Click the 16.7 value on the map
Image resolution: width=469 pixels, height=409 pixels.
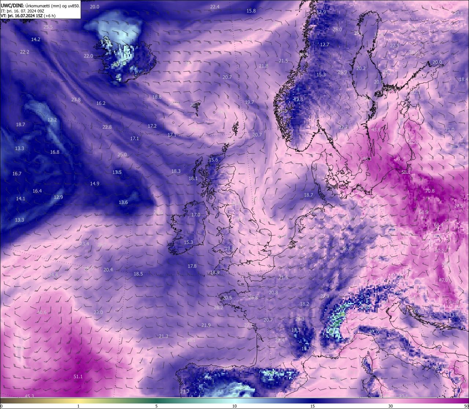click(x=17, y=174)
